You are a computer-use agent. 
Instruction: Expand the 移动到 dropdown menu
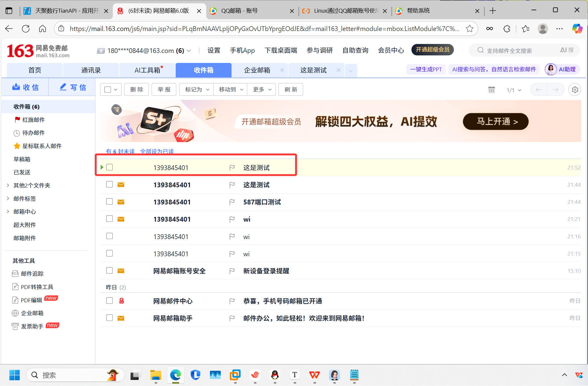tap(230, 90)
